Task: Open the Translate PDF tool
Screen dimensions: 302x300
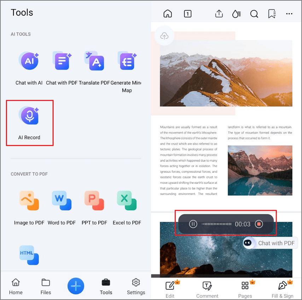Action: click(x=94, y=68)
